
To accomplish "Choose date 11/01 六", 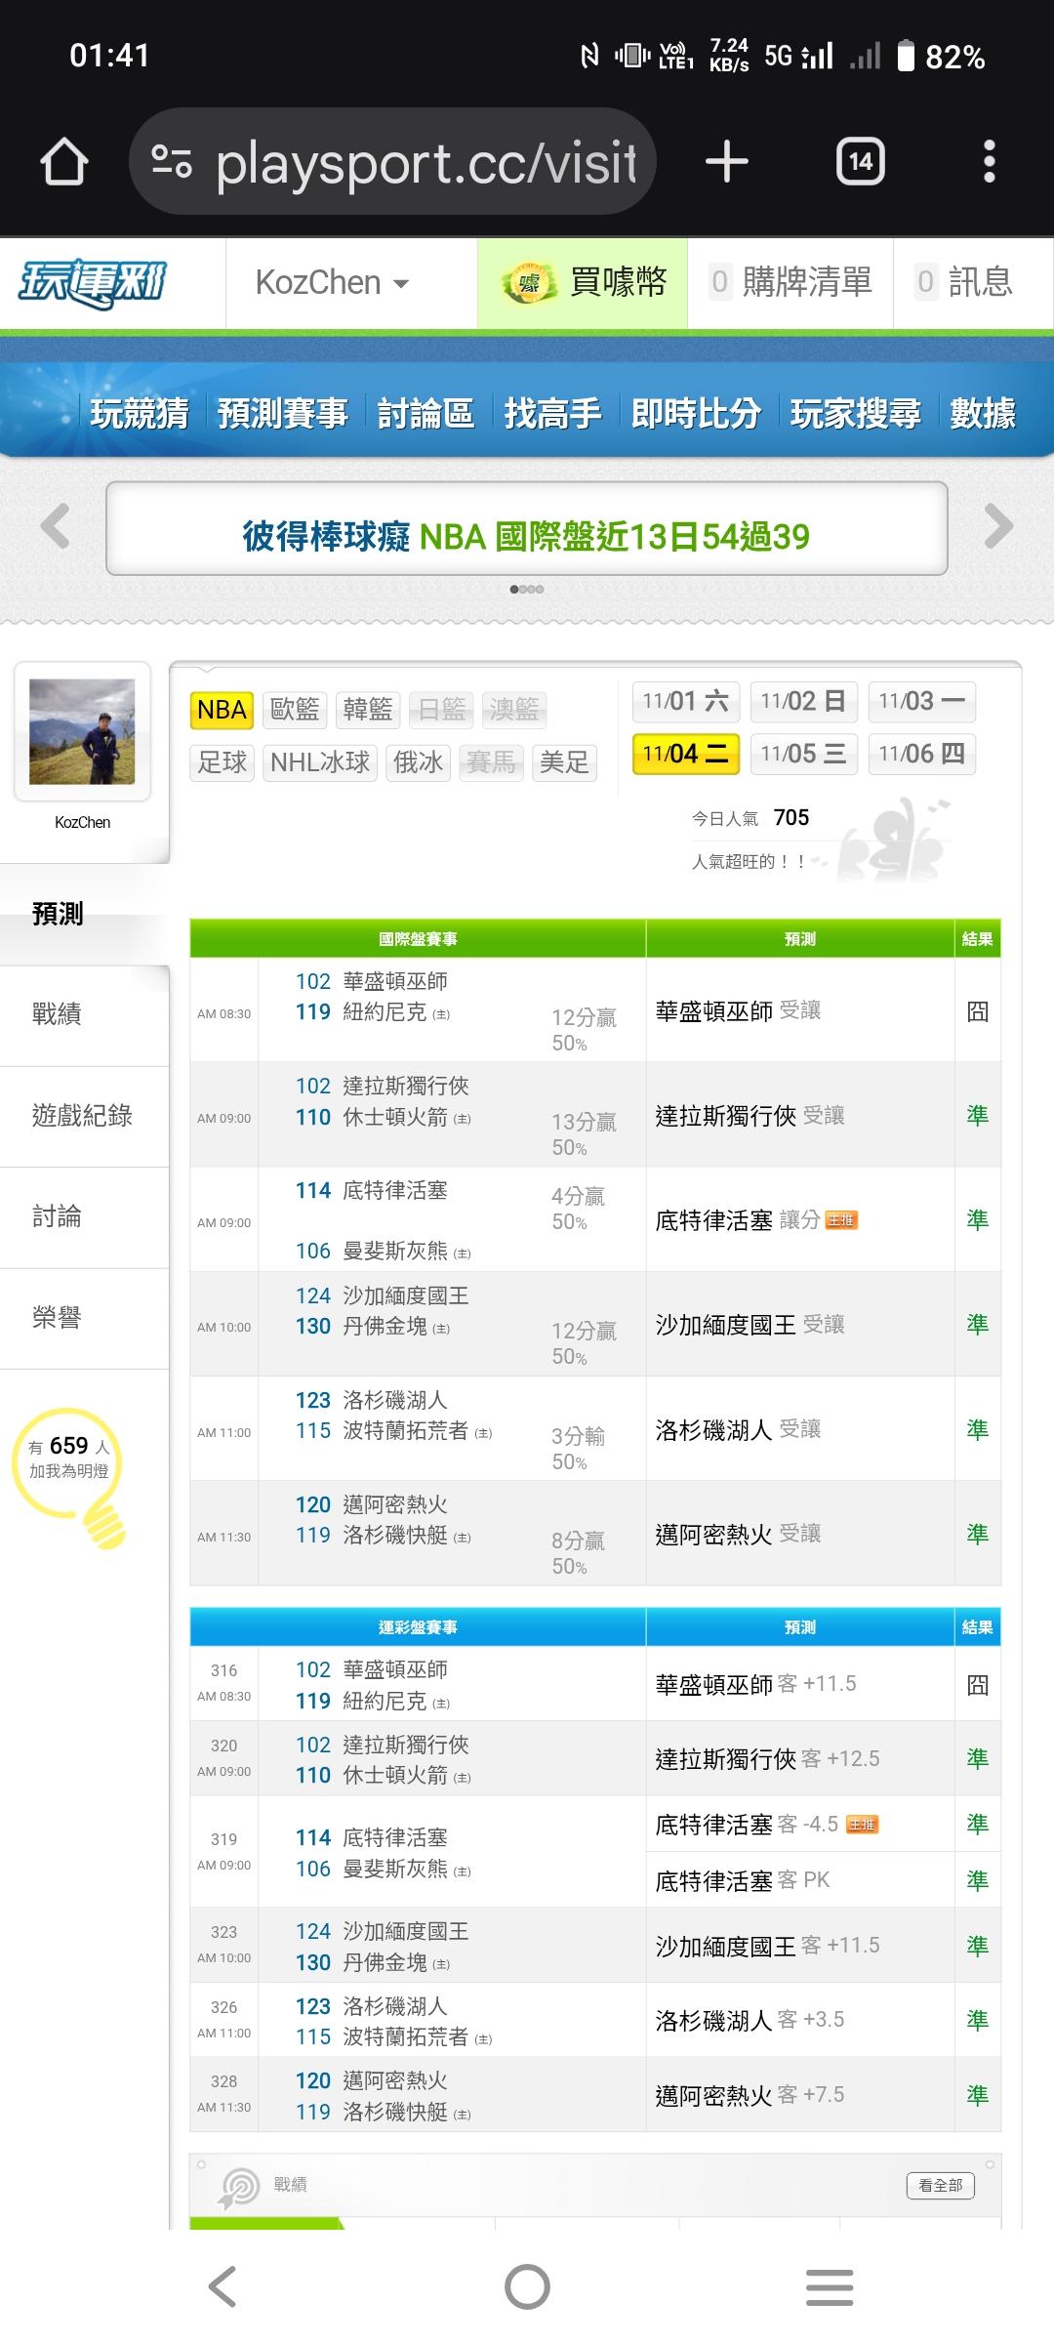I will (686, 701).
